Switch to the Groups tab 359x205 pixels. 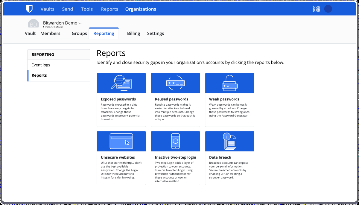click(79, 34)
